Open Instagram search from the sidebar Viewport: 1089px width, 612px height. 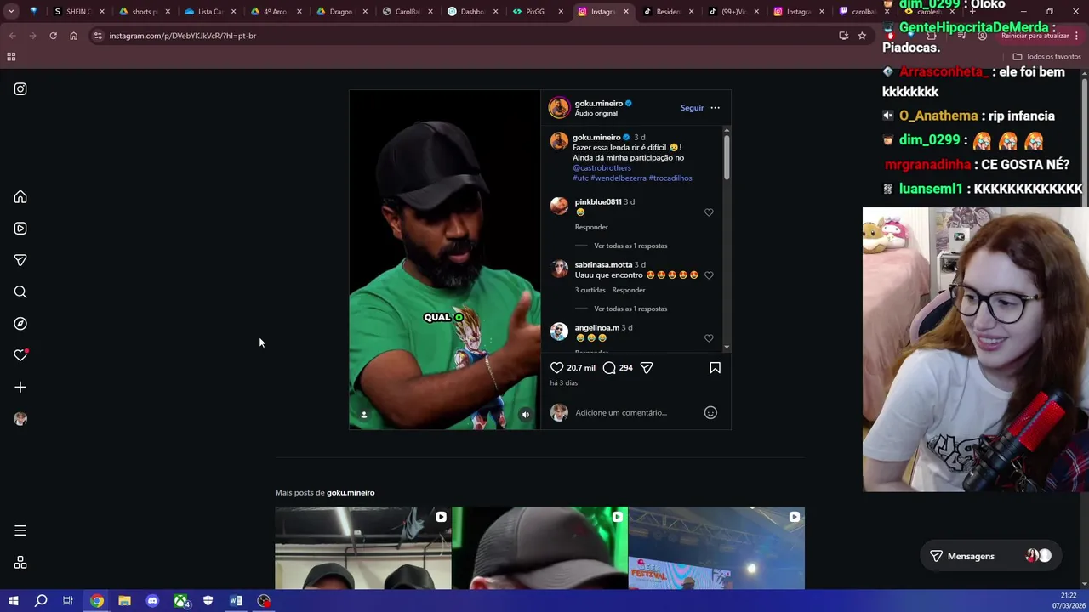tap(20, 292)
